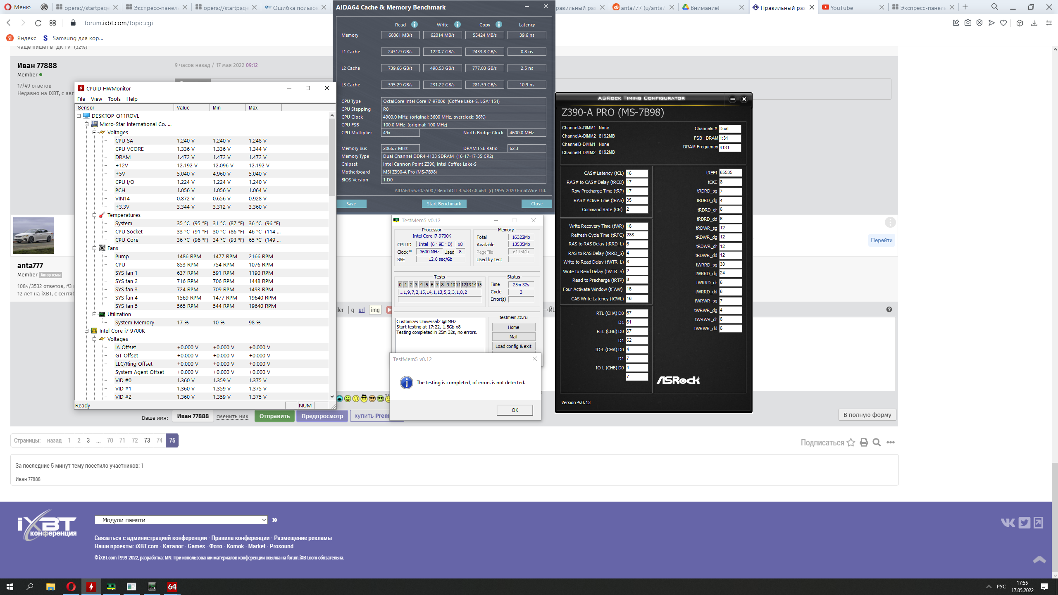Toggle test number 5 in TestMem5
Screen dimensions: 1058x595
click(x=427, y=285)
